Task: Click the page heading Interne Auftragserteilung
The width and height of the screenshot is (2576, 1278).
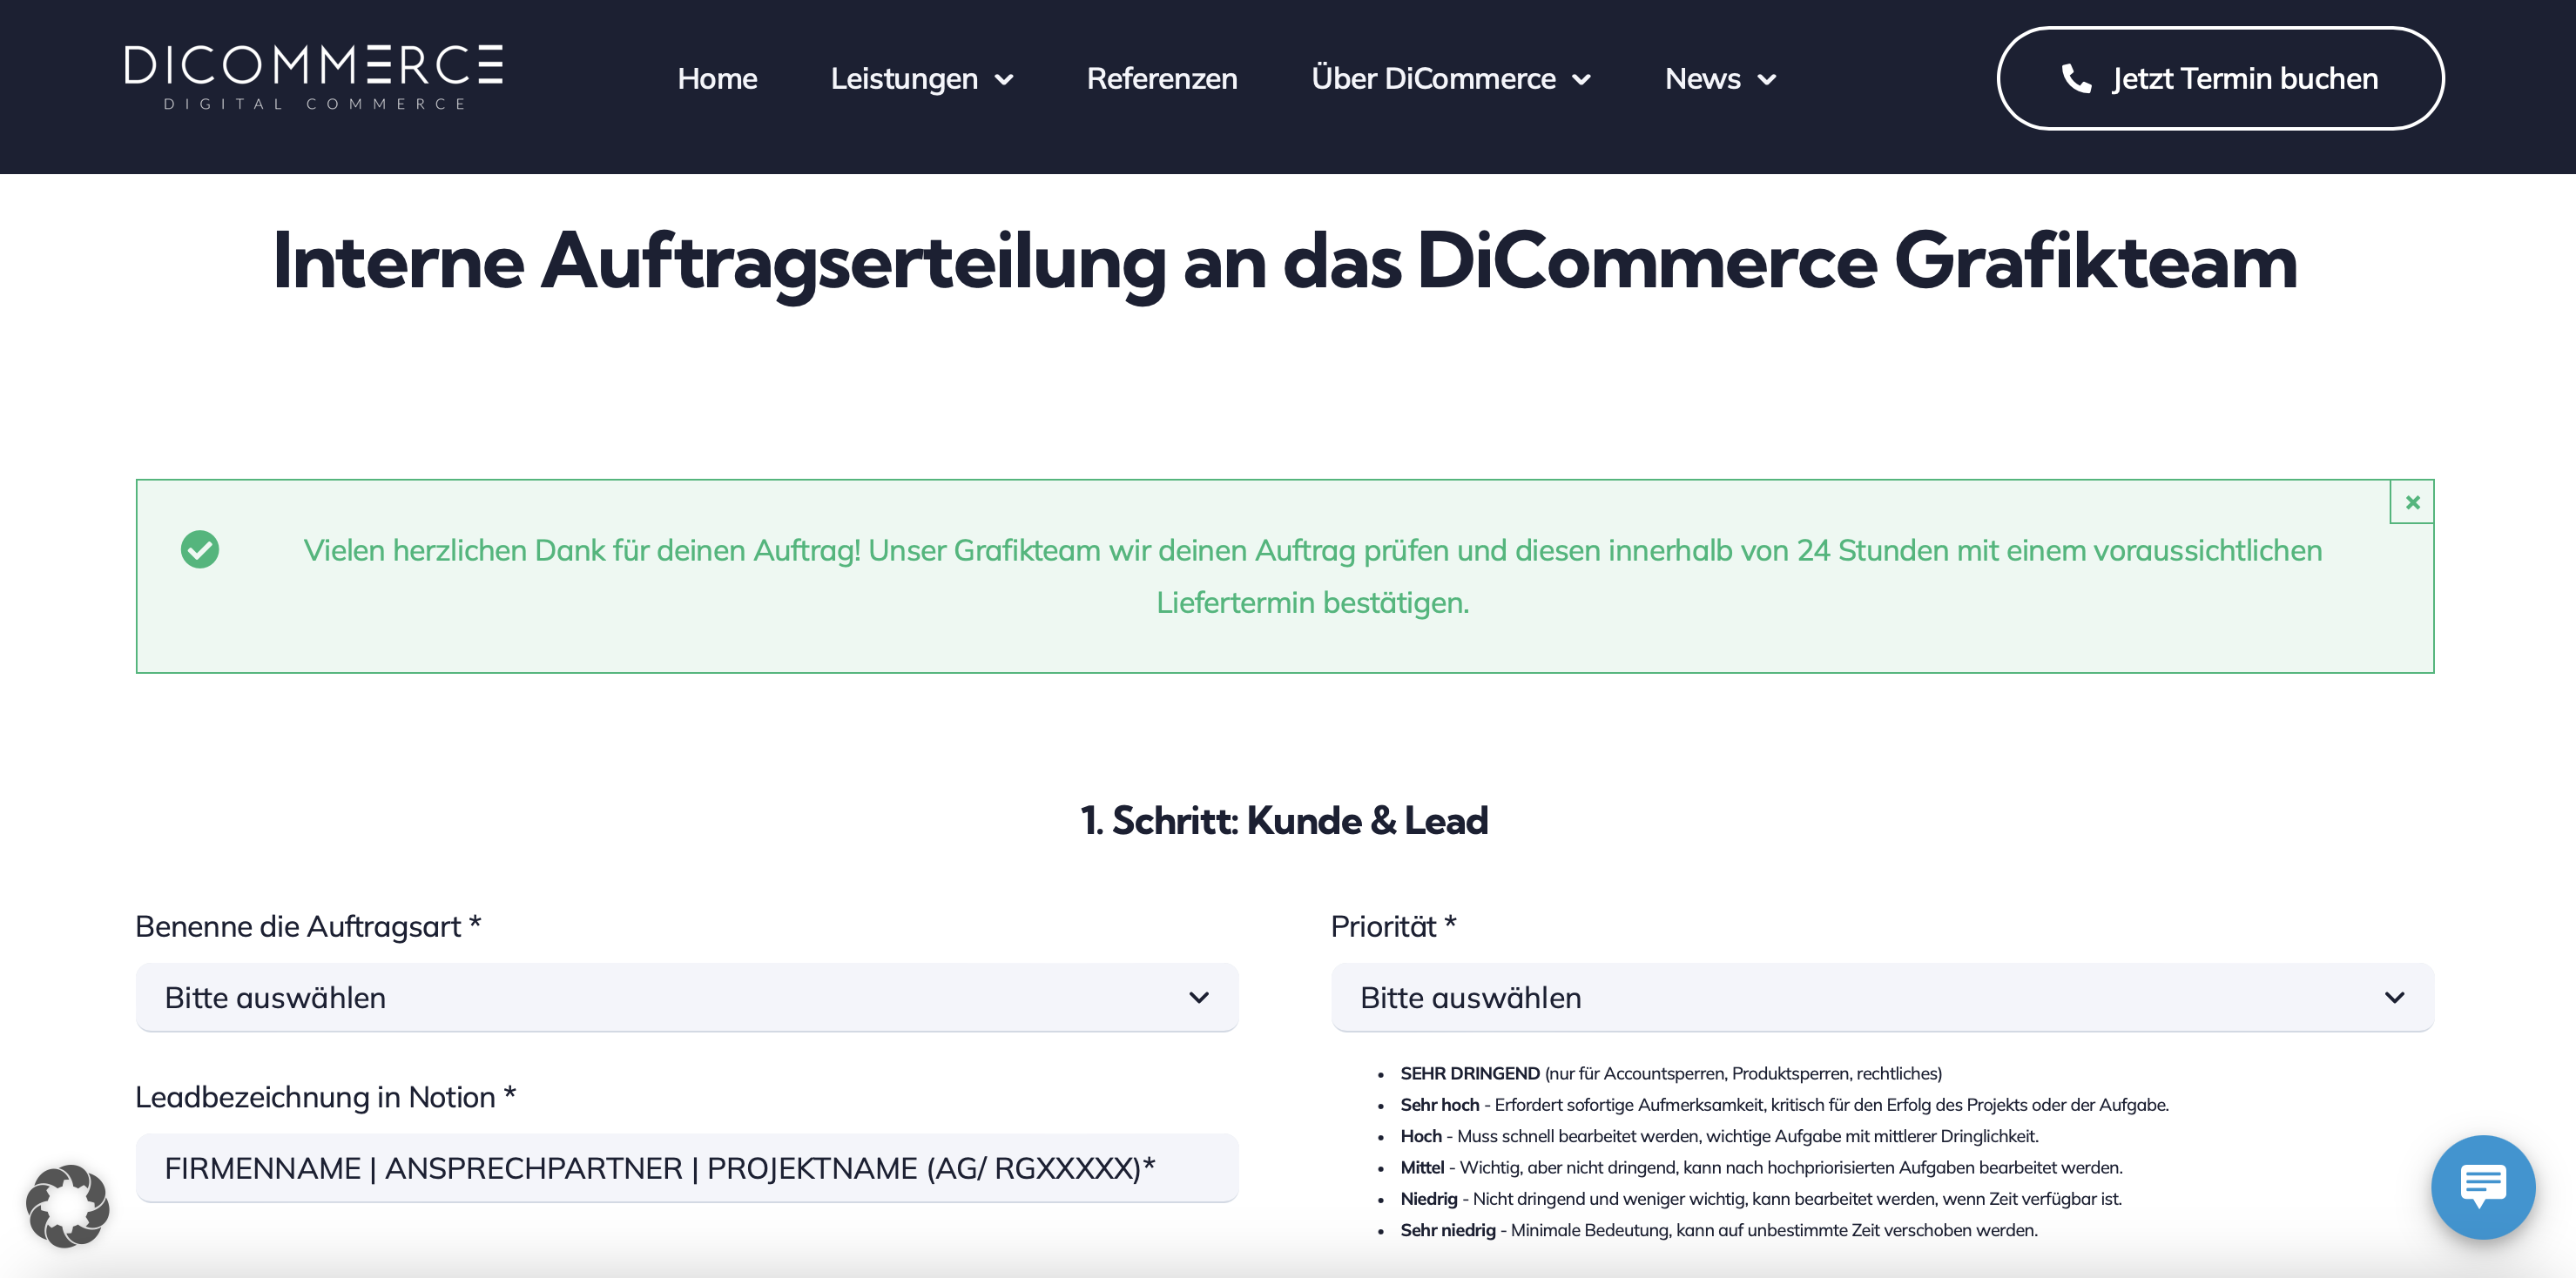Action: pos(1285,262)
